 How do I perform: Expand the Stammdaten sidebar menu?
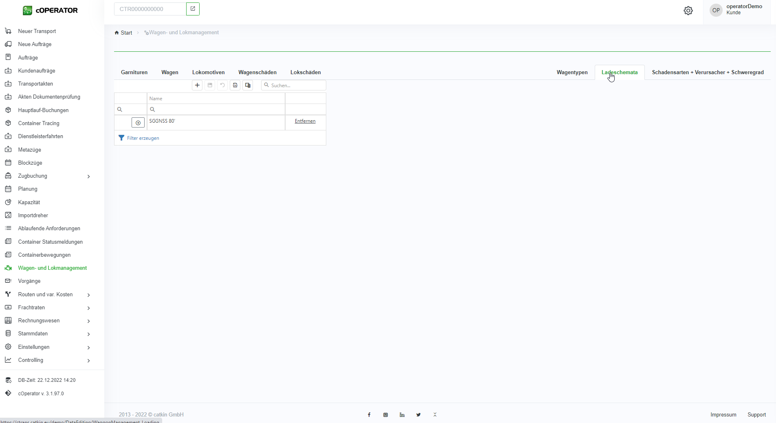pos(88,334)
